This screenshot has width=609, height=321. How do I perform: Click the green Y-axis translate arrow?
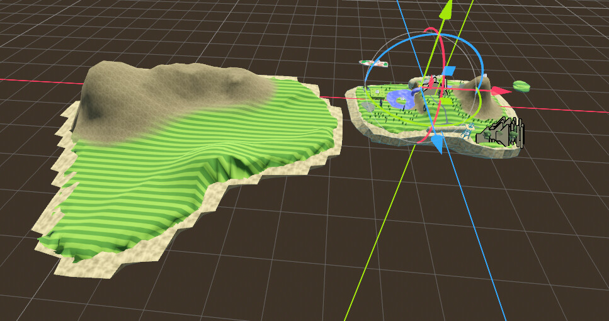(x=447, y=9)
